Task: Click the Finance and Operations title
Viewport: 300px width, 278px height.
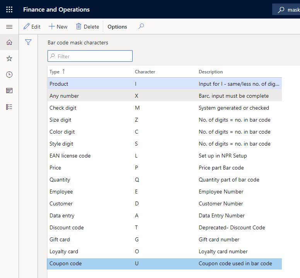Action: pyautogui.click(x=56, y=9)
